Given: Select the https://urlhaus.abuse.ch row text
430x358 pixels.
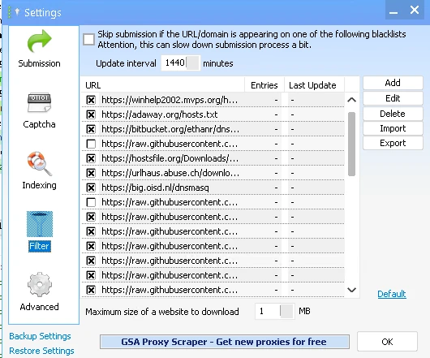Looking at the screenshot, I should 170,173.
